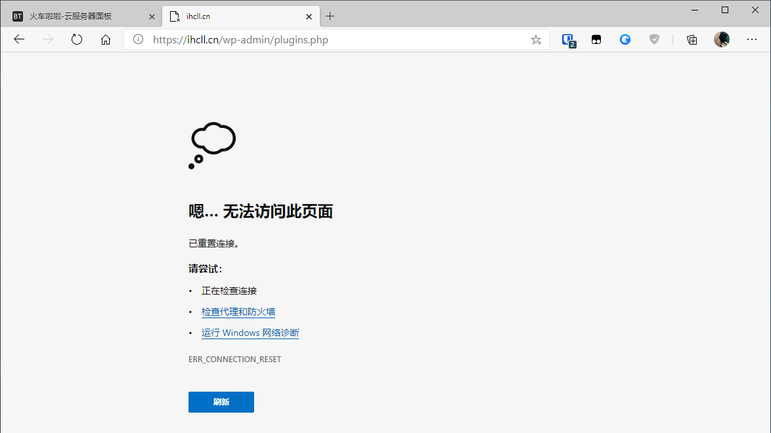Click the site information icon in address bar
This screenshot has width=771, height=433.
[x=137, y=39]
